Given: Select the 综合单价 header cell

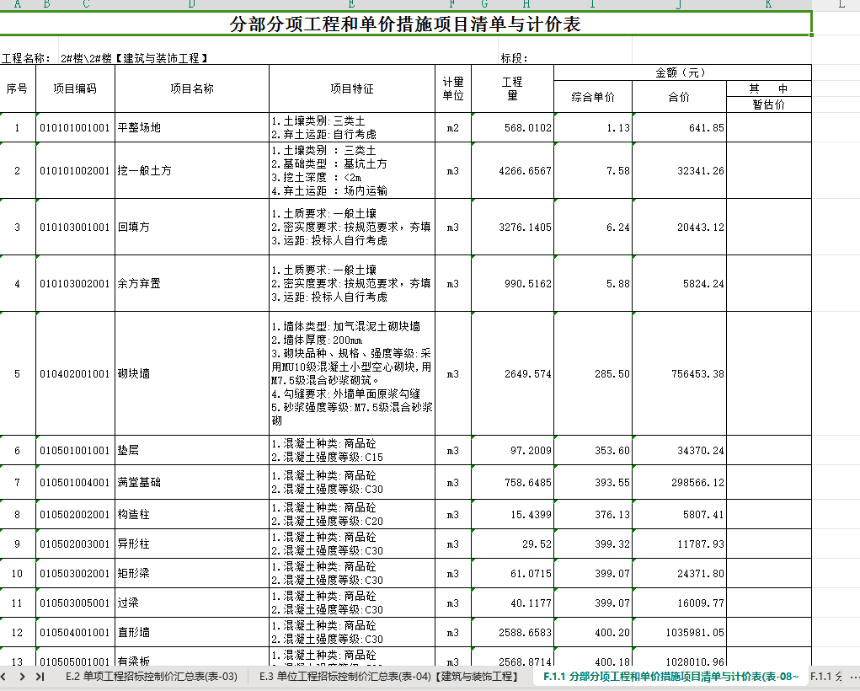Looking at the screenshot, I should pyautogui.click(x=593, y=97).
